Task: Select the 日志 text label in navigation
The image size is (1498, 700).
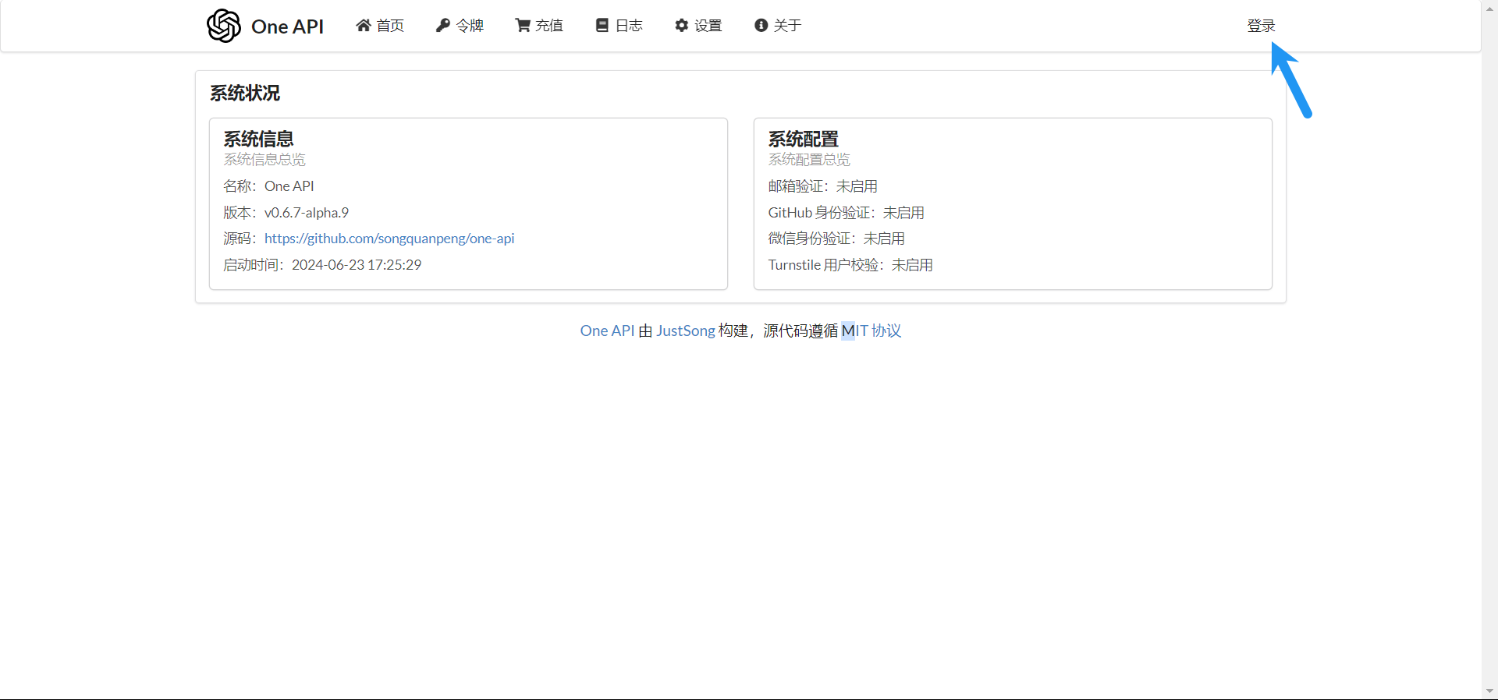Action: [629, 26]
